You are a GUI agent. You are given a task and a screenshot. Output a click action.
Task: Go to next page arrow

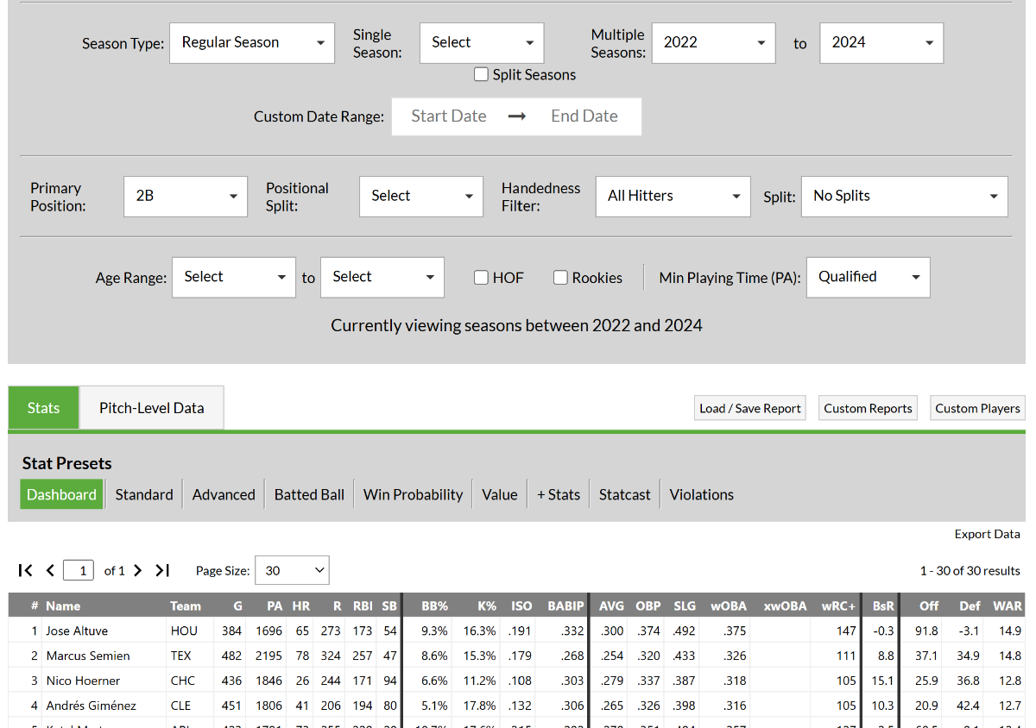coord(138,570)
